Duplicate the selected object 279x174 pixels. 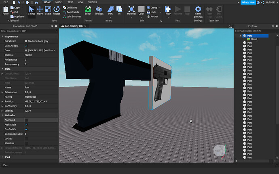17,17
